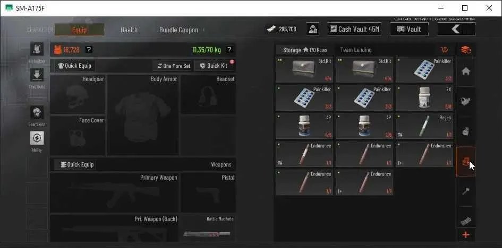Open Cash Vault 45M

coord(354,29)
